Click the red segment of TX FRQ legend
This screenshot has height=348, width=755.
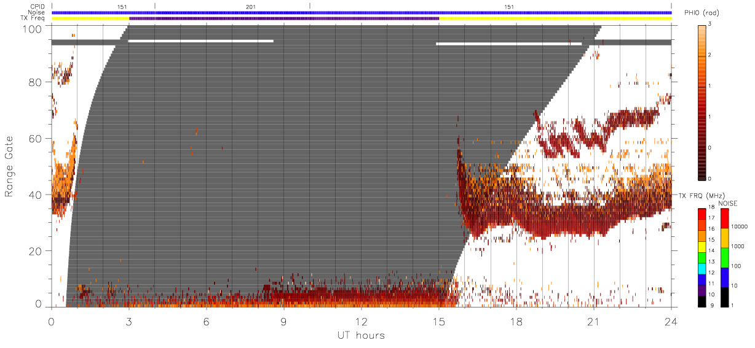702,214
